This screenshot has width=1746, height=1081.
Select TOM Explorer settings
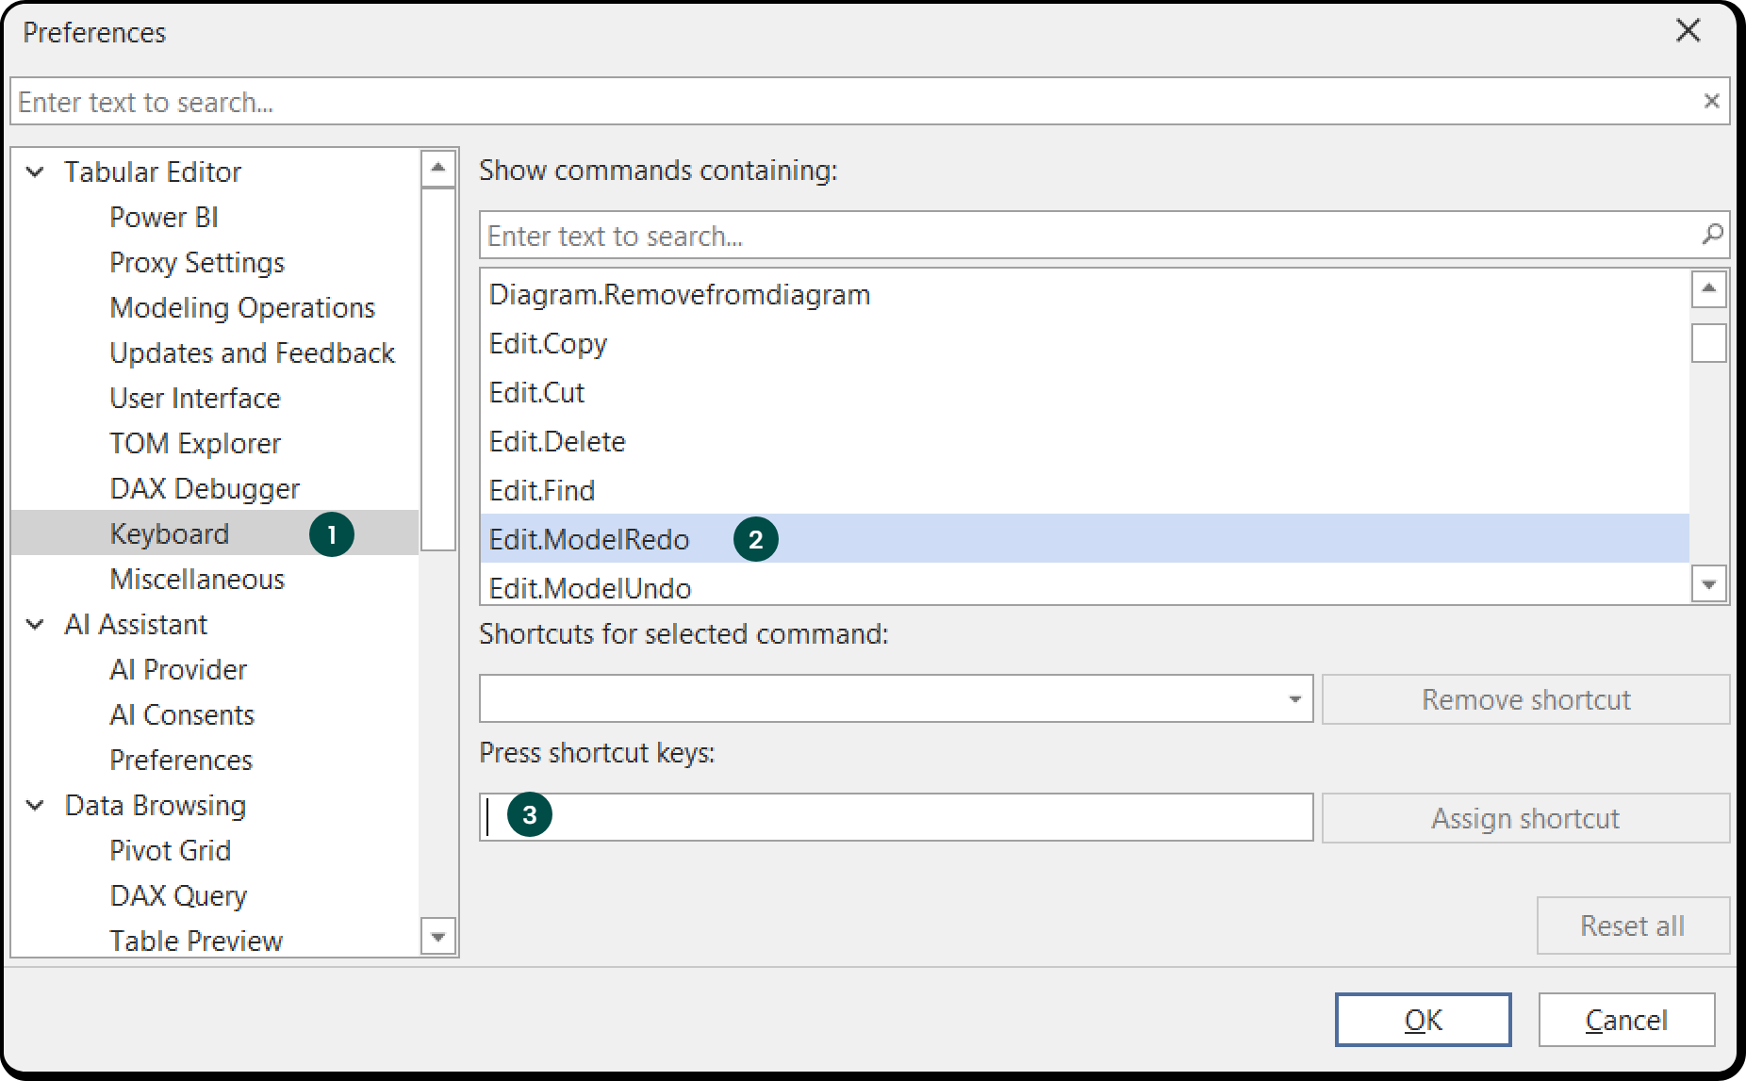[x=195, y=443]
